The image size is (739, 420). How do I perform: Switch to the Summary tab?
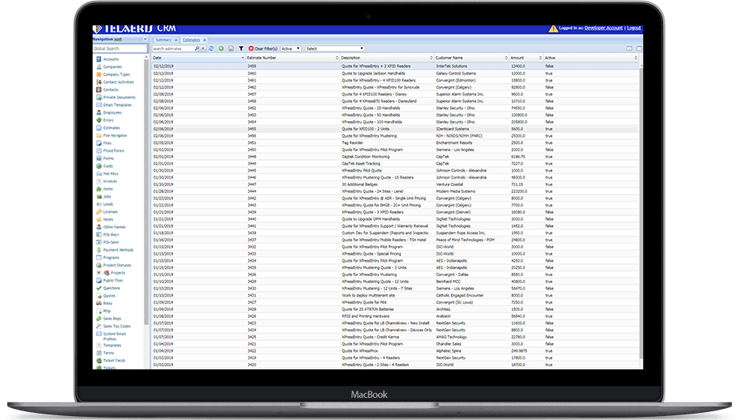pyautogui.click(x=164, y=39)
